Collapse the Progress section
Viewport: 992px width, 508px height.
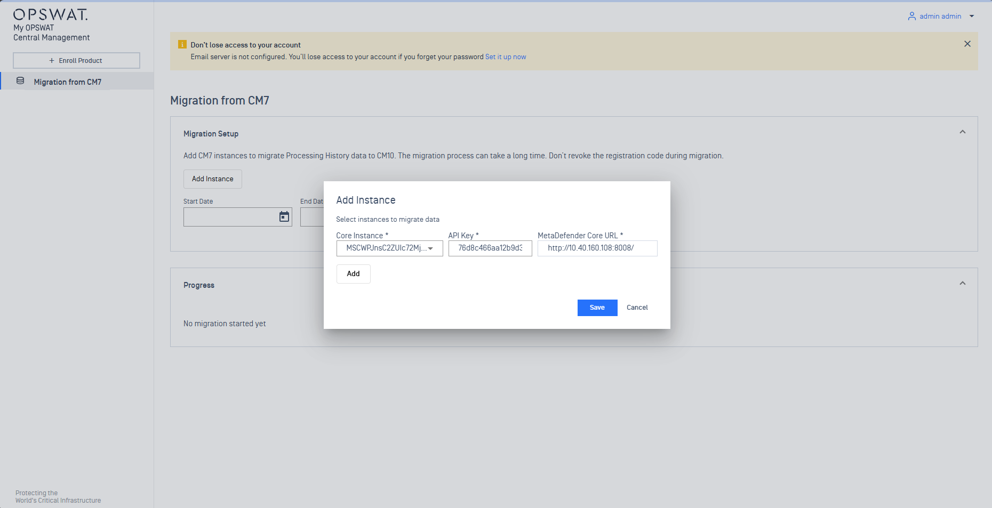[962, 284]
